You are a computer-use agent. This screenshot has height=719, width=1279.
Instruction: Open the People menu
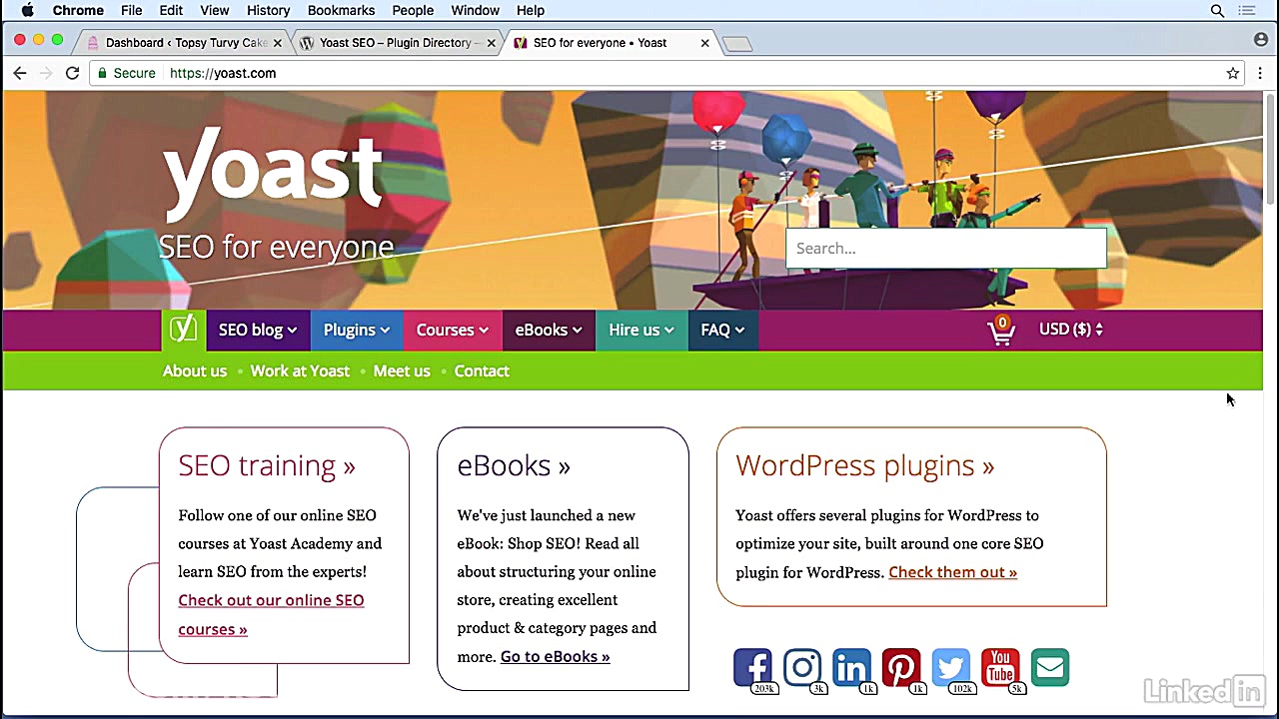tap(413, 10)
